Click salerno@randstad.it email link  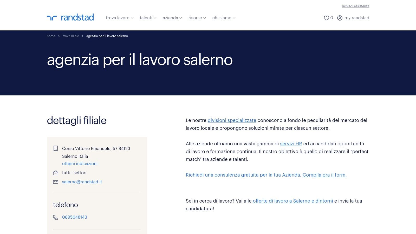click(82, 182)
